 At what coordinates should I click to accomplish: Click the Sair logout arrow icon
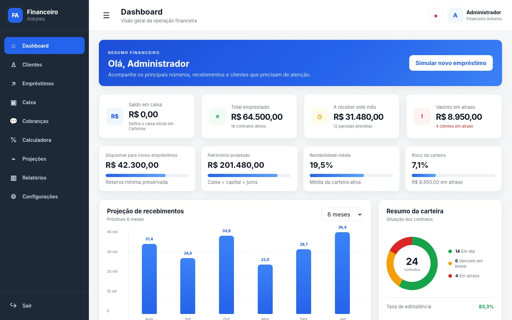[14, 305]
